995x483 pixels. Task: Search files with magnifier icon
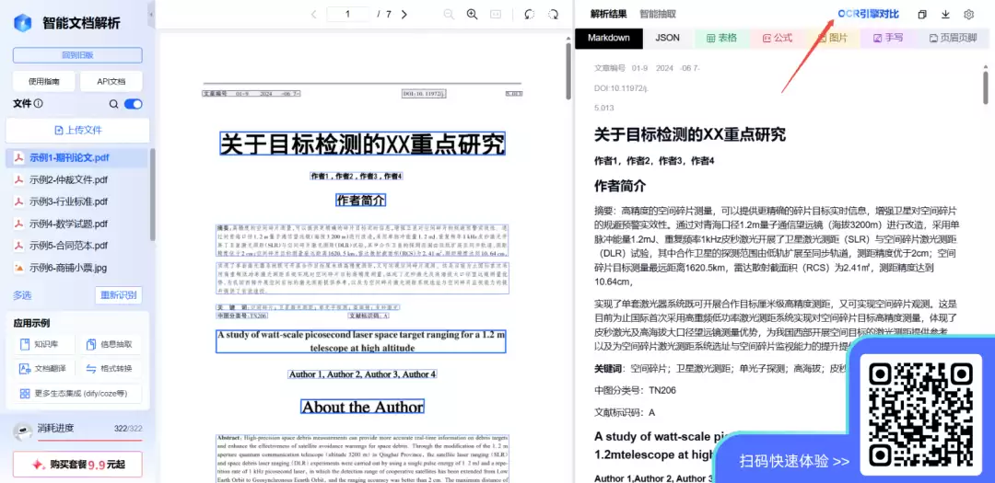[x=113, y=104]
